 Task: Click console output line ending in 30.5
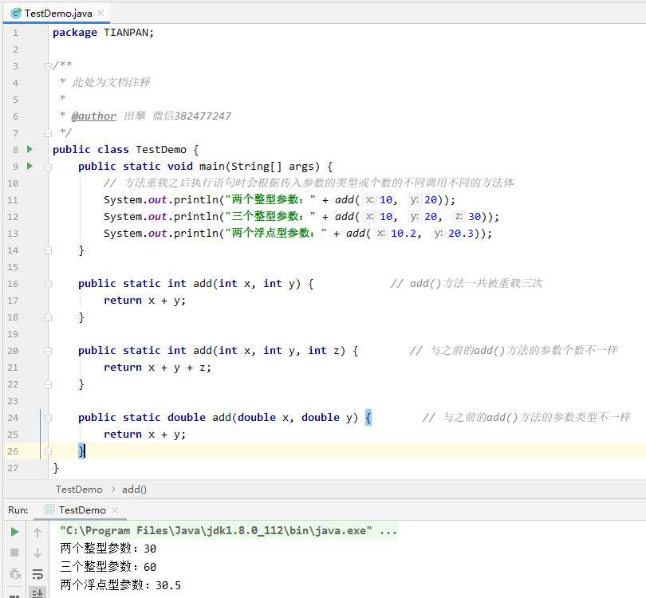tap(120, 584)
